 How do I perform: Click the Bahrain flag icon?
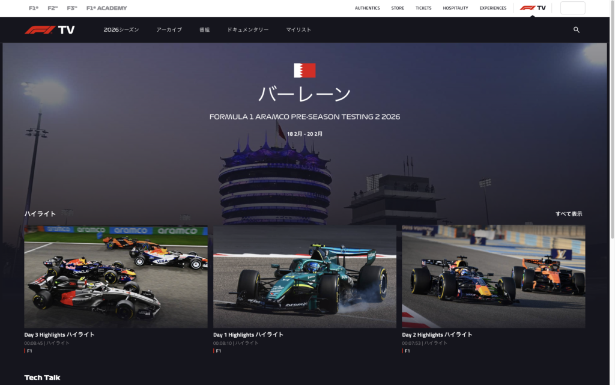point(304,70)
